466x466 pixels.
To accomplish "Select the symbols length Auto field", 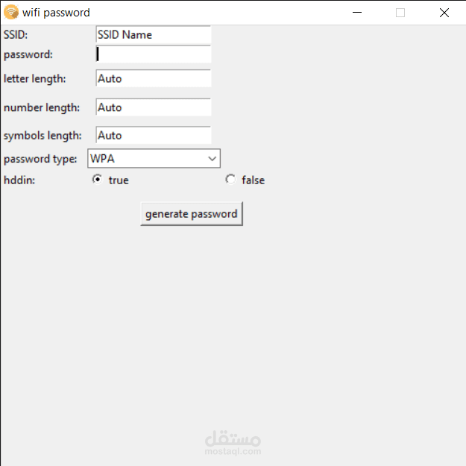I will (x=154, y=136).
